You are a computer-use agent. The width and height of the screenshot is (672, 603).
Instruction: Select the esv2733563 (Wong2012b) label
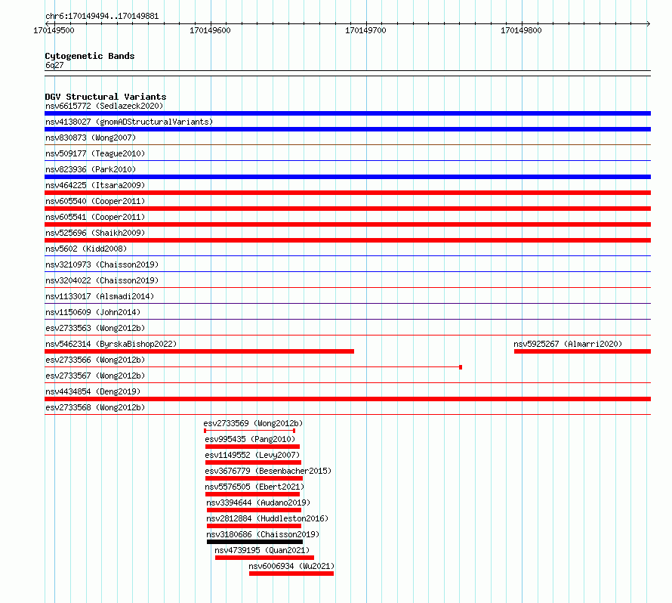95,328
